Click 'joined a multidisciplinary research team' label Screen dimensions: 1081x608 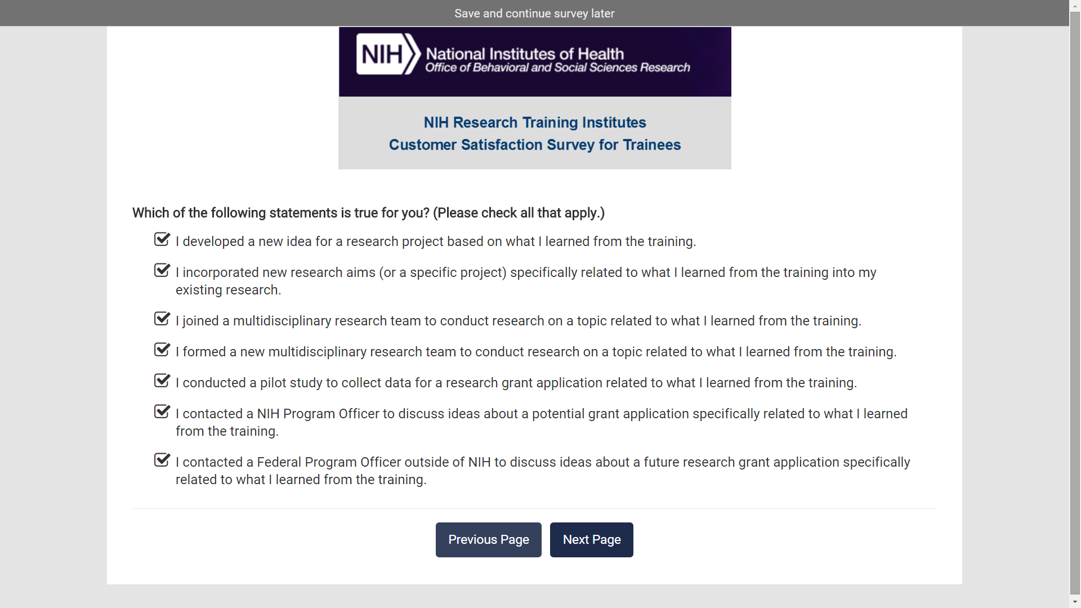point(518,321)
